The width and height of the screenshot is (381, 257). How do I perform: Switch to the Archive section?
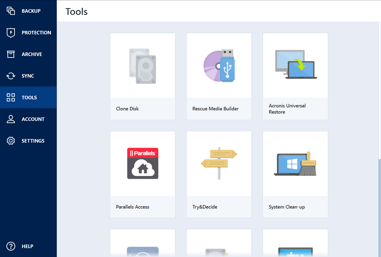click(x=32, y=54)
